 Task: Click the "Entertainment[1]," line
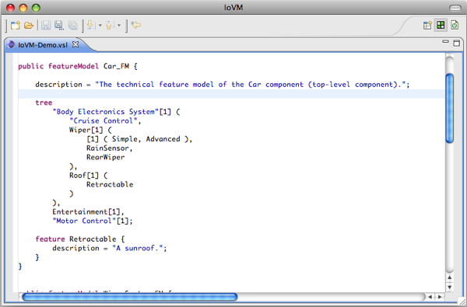[x=88, y=212]
